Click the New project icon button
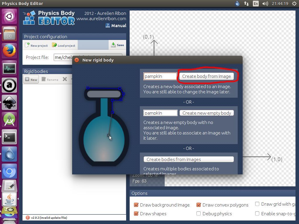299x224 pixels. (36, 45)
